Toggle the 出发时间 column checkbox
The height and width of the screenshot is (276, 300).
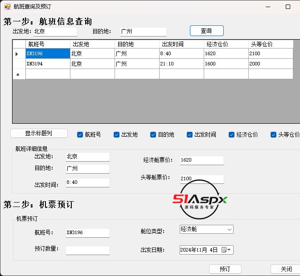coord(190,134)
